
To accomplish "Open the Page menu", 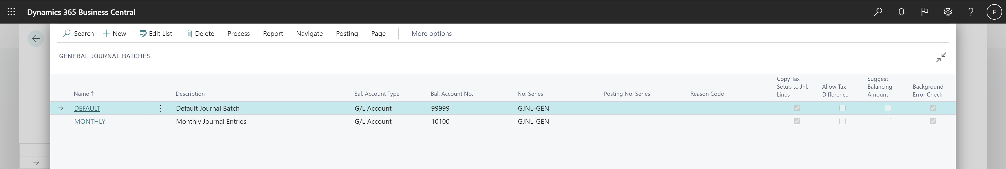I will pos(378,33).
